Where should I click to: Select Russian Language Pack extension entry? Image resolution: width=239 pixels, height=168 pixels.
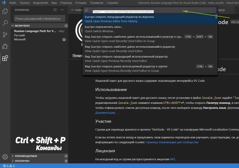pyautogui.click(x=39, y=35)
